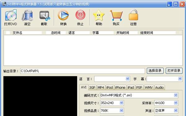Switch to the AVI tab
Viewport: 186px width, 116px height.
point(84,87)
